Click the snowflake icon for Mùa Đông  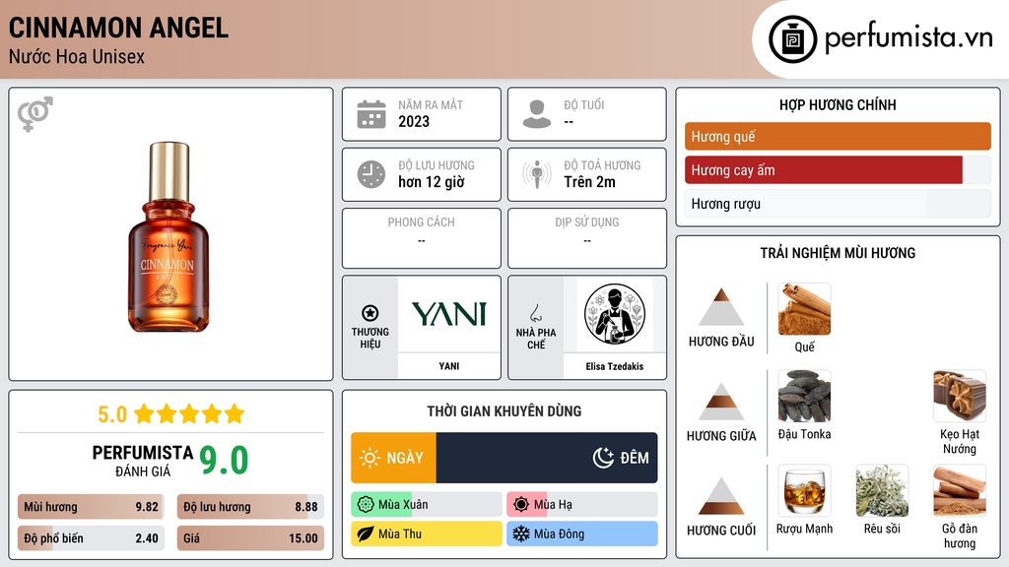pos(521,534)
